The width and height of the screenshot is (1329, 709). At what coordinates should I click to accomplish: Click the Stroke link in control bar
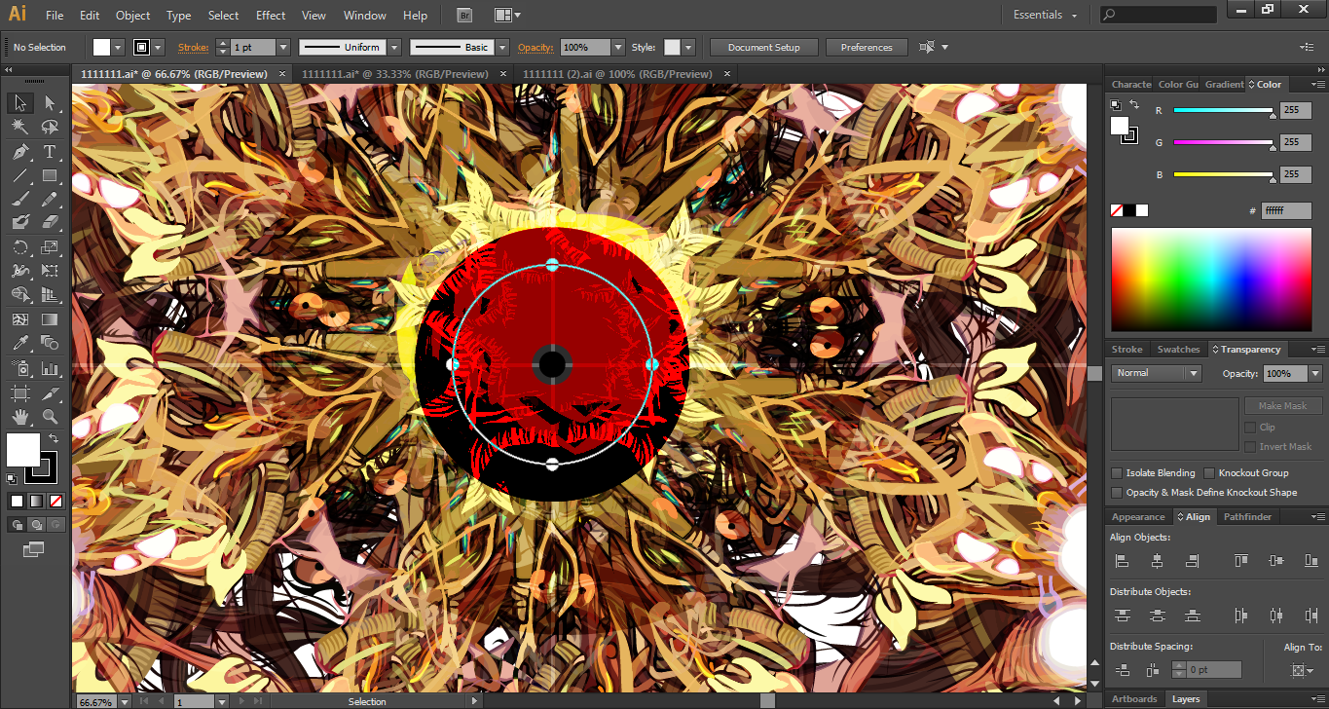(194, 47)
